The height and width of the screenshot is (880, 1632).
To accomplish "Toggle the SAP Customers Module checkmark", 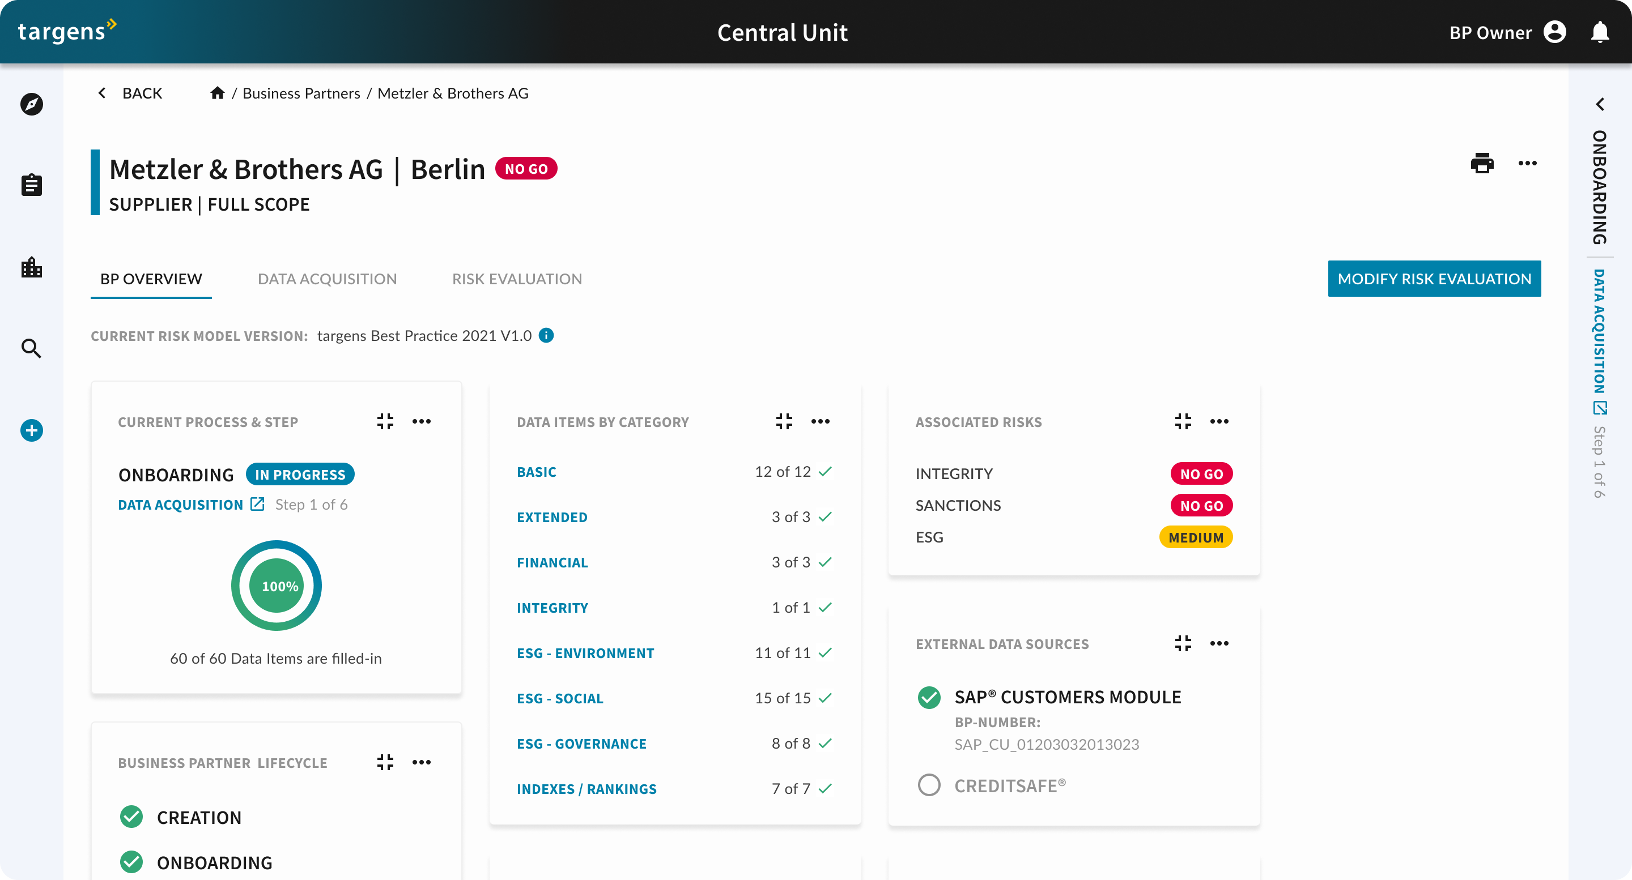I will point(929,698).
